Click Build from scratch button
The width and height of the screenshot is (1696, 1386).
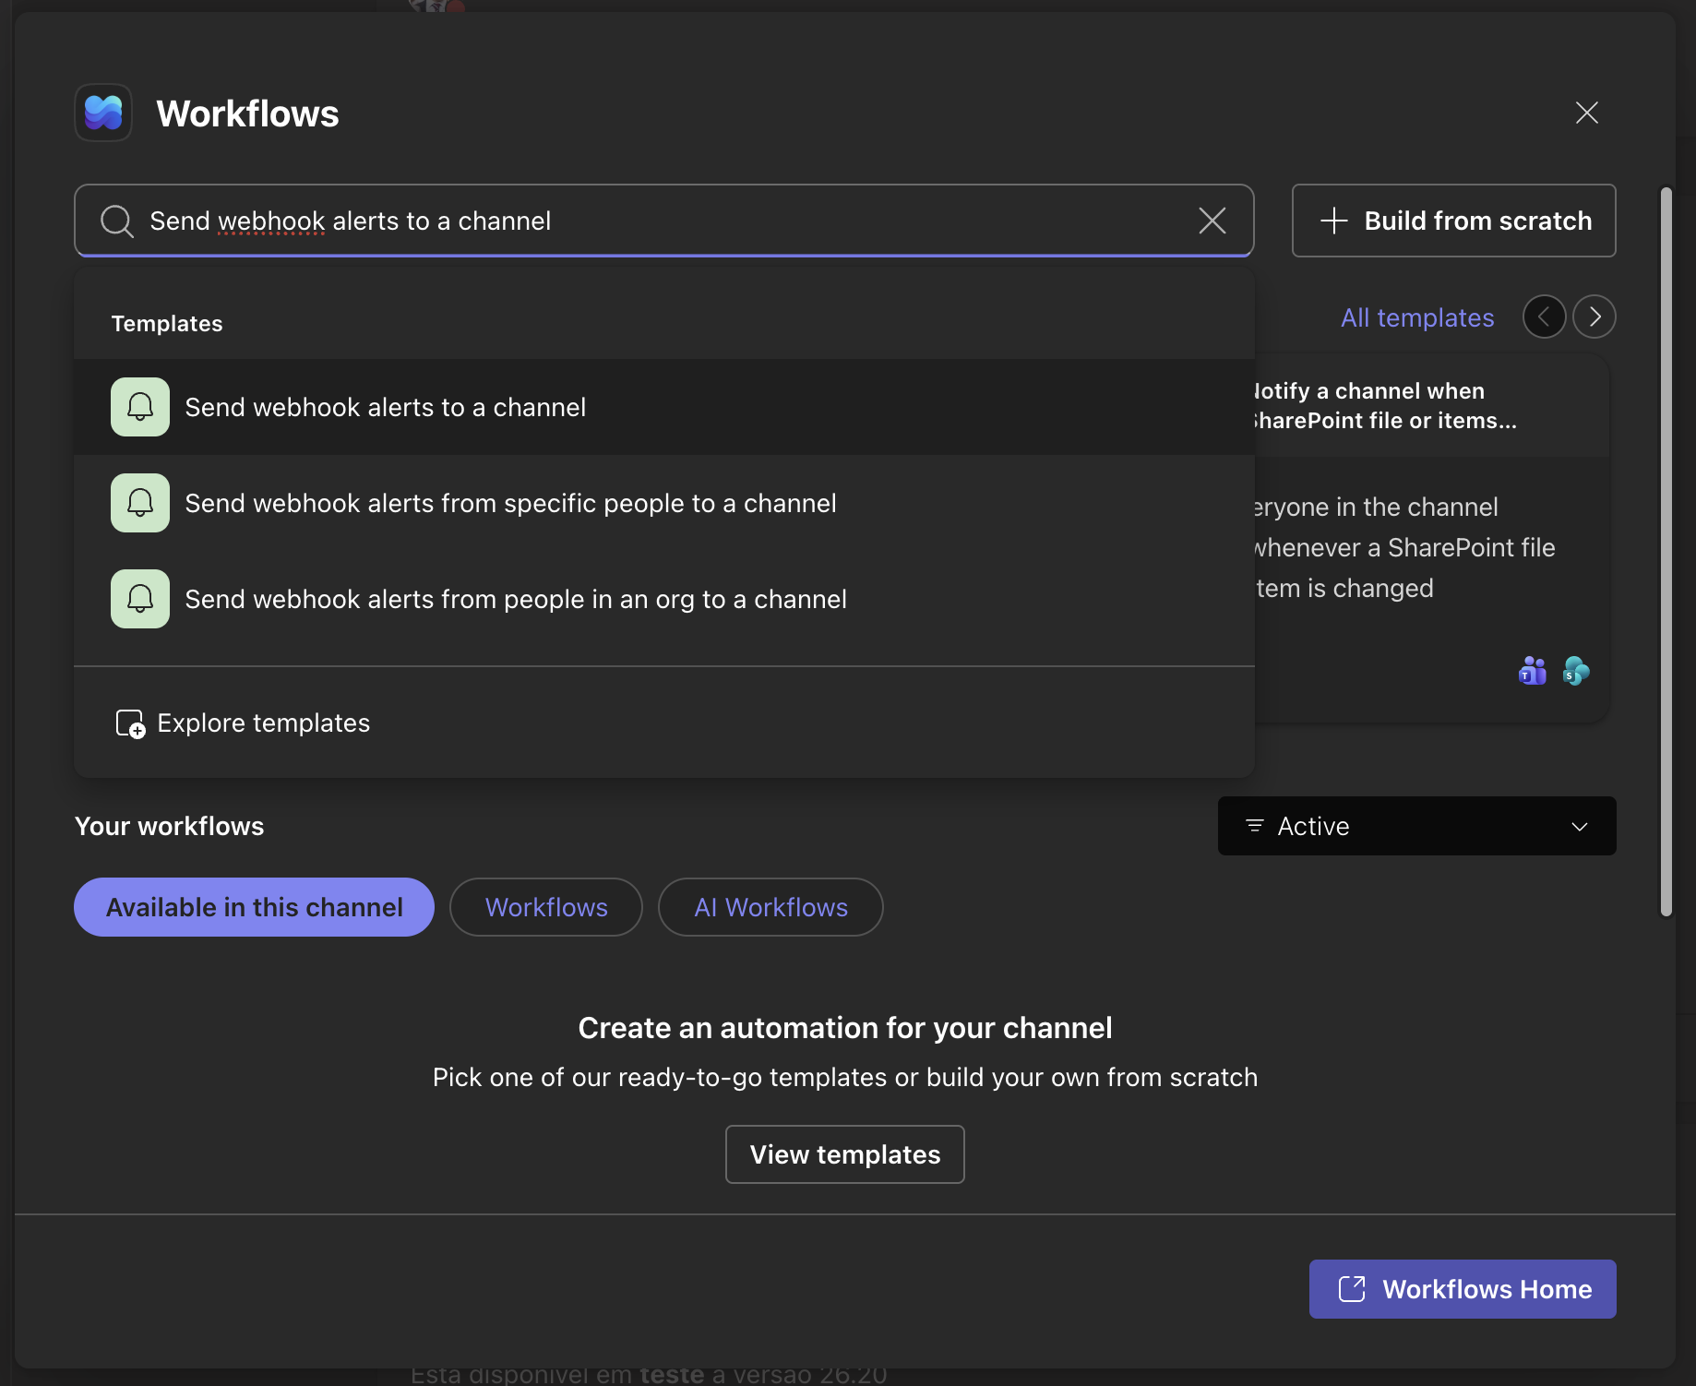tap(1454, 221)
